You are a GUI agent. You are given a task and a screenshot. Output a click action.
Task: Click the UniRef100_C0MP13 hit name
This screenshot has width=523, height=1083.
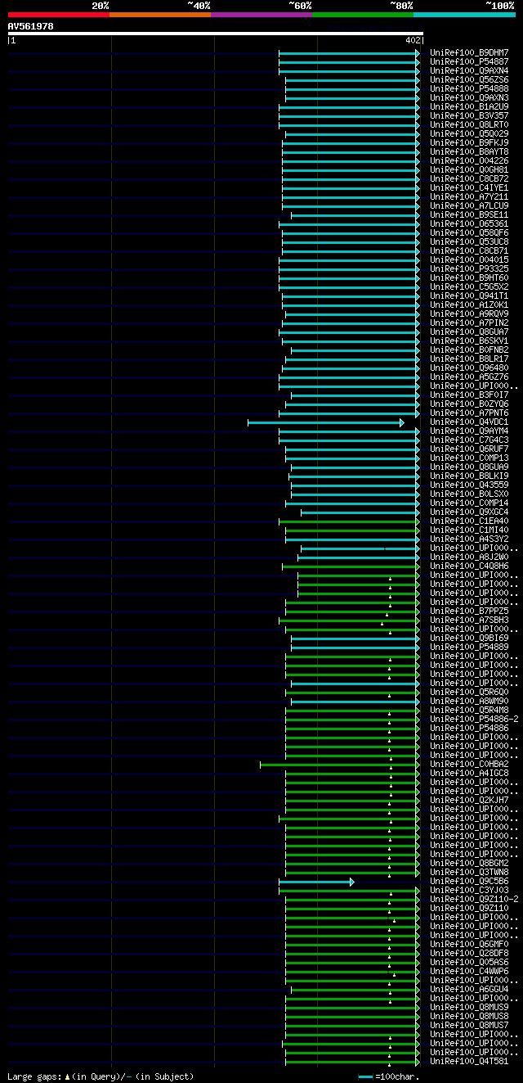coord(469,458)
